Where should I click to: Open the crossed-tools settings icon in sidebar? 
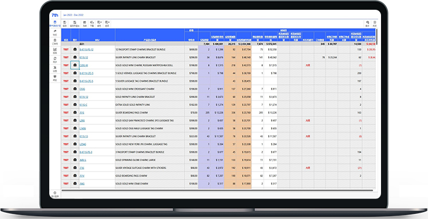55,69
